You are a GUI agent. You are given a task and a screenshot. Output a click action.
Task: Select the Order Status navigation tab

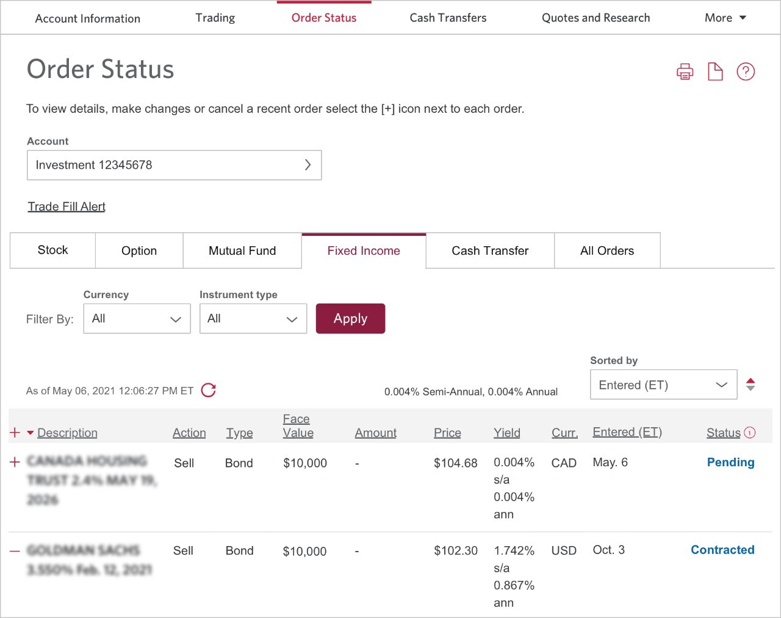coord(324,18)
